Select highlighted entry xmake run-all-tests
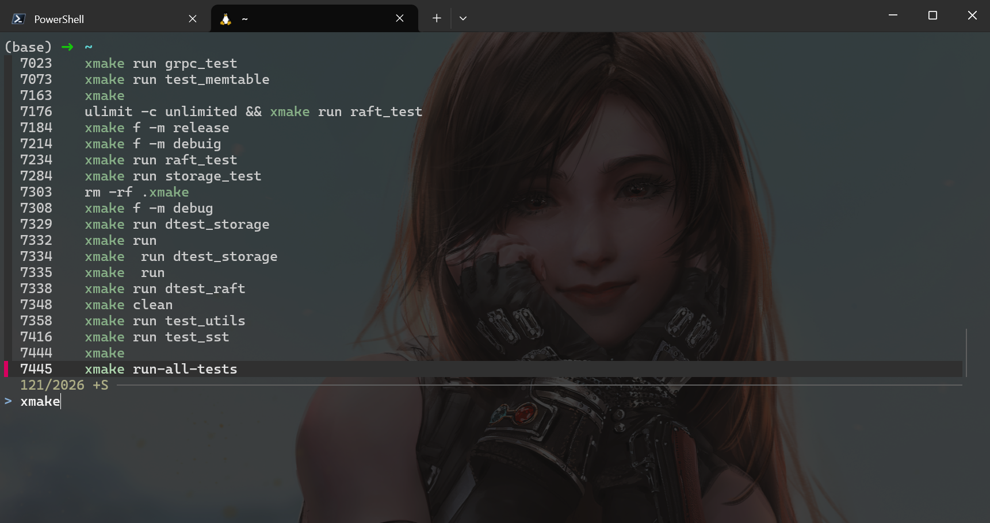The height and width of the screenshot is (523, 990). (483, 369)
